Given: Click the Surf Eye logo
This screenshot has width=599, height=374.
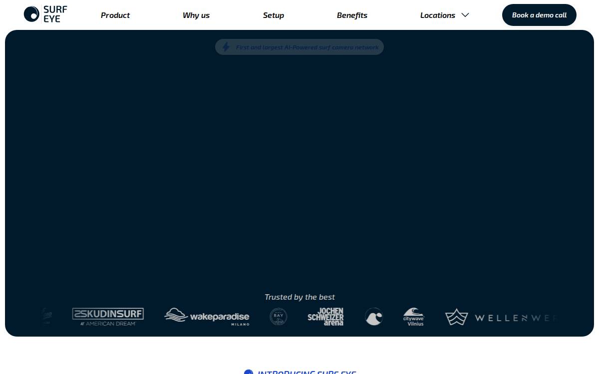Looking at the screenshot, I should tap(45, 14).
